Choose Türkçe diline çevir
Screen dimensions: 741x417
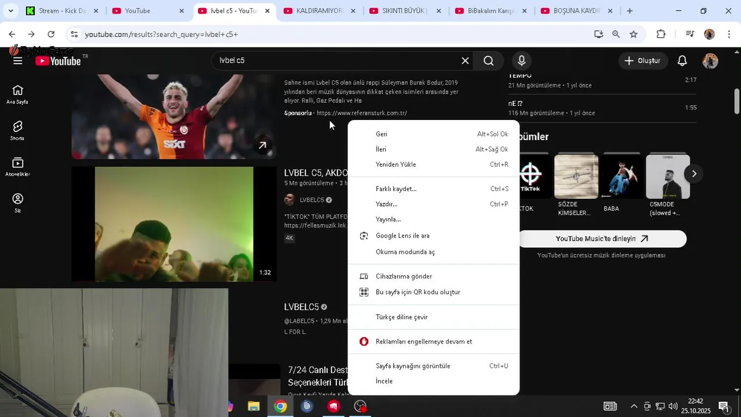[434, 317]
